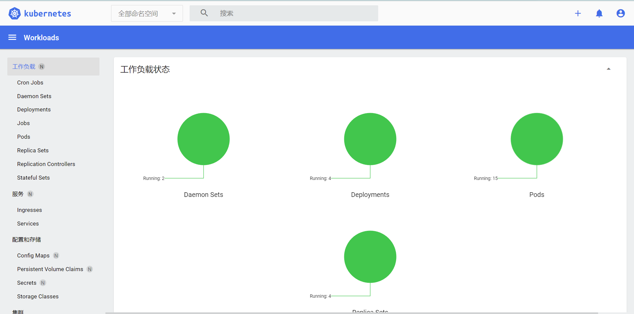Click the search input field
Viewport: 634px width, 314px height.
(283, 13)
